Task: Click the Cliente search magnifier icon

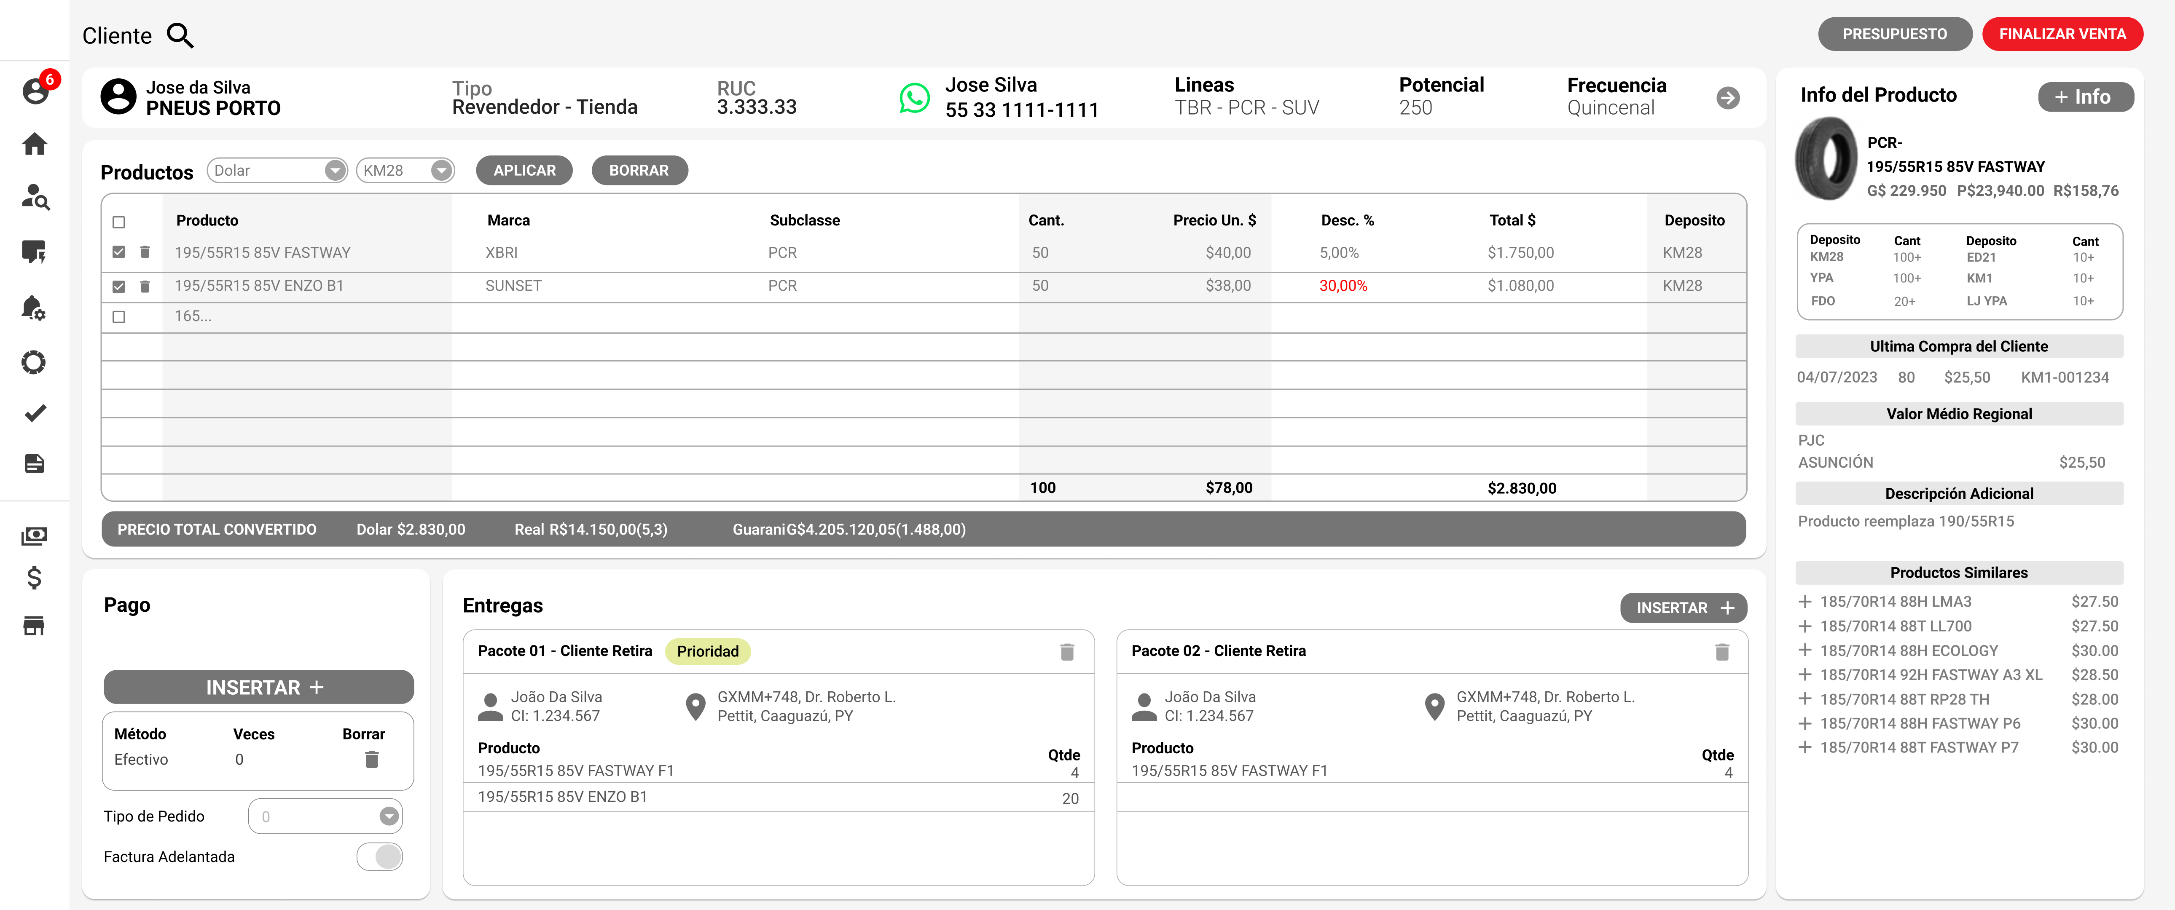Action: (x=180, y=35)
